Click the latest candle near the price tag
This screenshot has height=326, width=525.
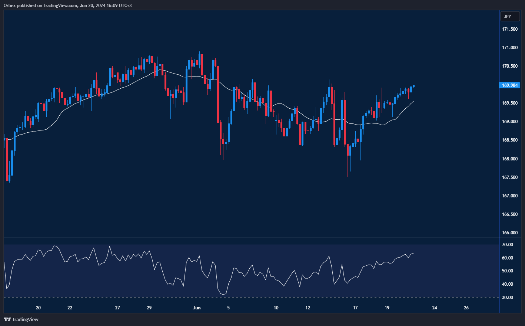(x=413, y=86)
